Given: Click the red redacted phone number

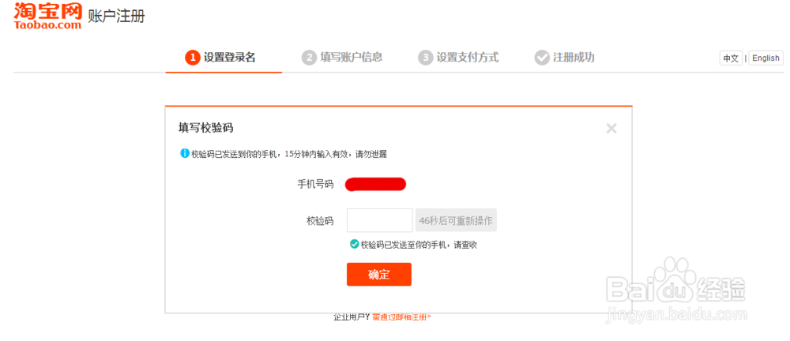Looking at the screenshot, I should coord(375,184).
